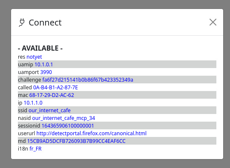The image size is (230, 168).
Task: Click nasid our_internet_cafe_mcp_34
Action: [63, 118]
